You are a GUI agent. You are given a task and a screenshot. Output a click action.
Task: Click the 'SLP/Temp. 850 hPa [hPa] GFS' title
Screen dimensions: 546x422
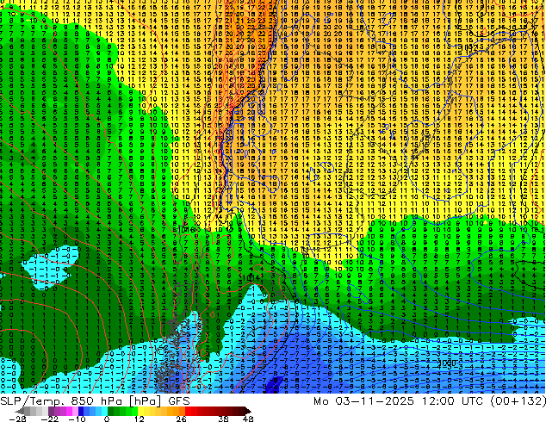pyautogui.click(x=95, y=401)
